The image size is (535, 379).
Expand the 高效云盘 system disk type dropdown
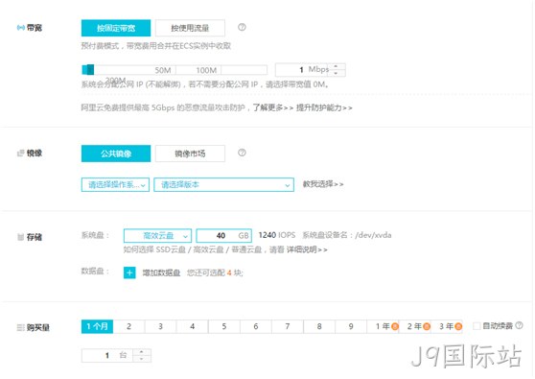[x=157, y=236]
